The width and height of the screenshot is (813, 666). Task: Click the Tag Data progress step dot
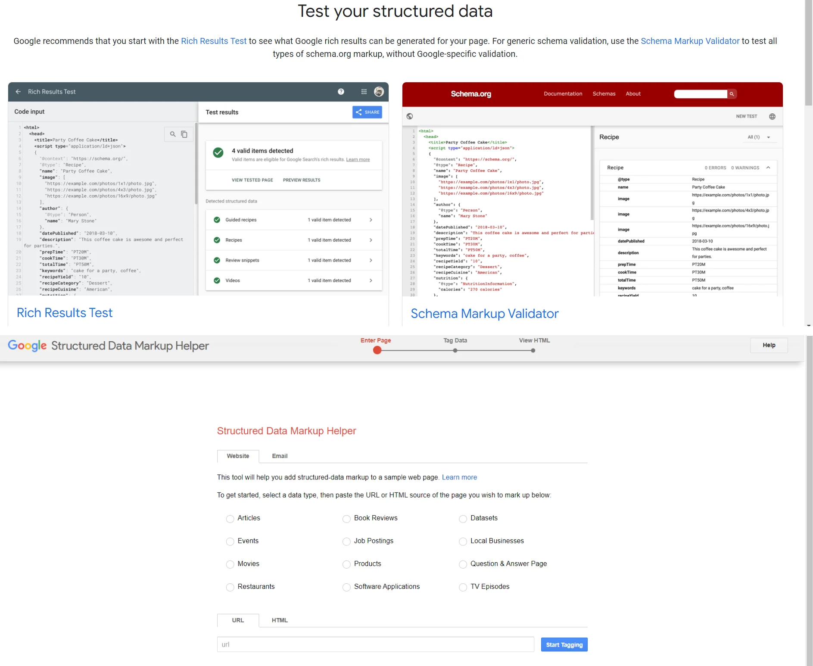tap(455, 351)
